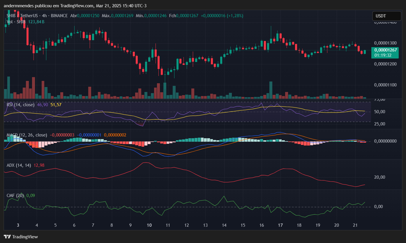Click day 4 on the time axis

[x=37, y=225]
